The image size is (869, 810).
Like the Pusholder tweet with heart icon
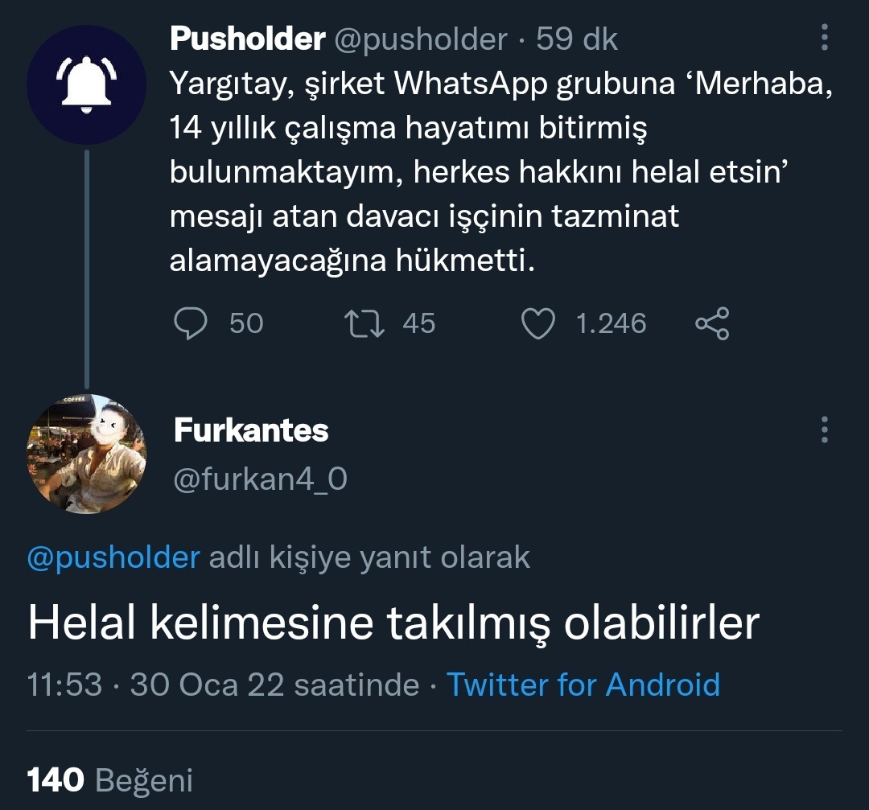click(538, 323)
